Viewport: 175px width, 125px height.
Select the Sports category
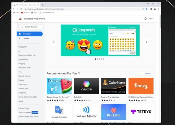coord(21,101)
